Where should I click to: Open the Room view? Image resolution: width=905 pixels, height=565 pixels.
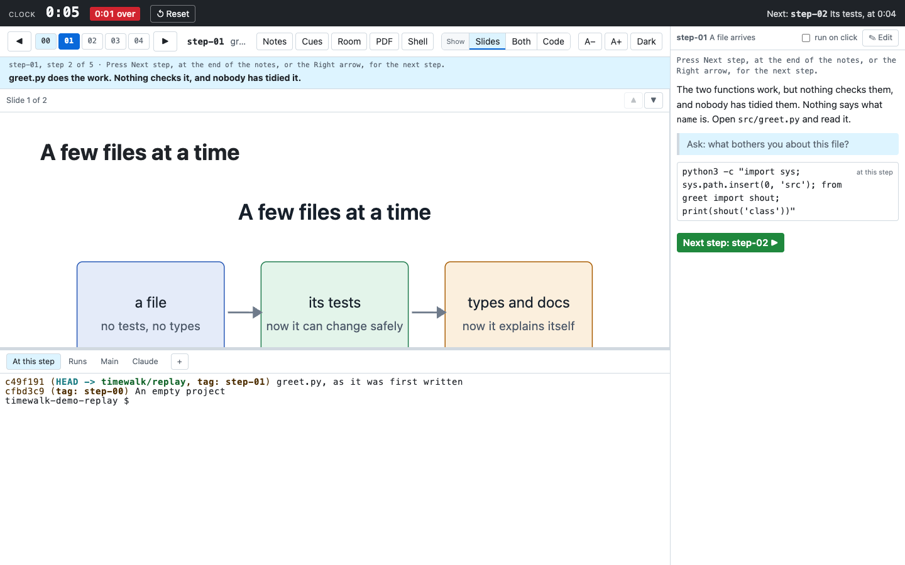click(349, 41)
